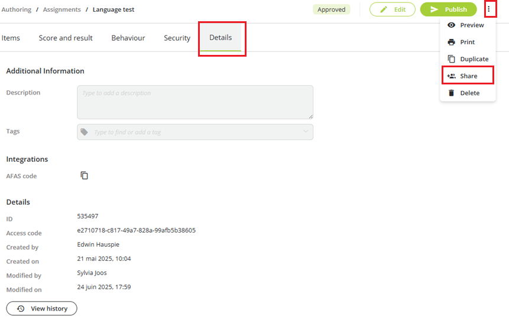This screenshot has width=509, height=317.
Task: Click the Access code value e2710718-c817-49a7-828a-99afb5b38605
Action: (137, 230)
